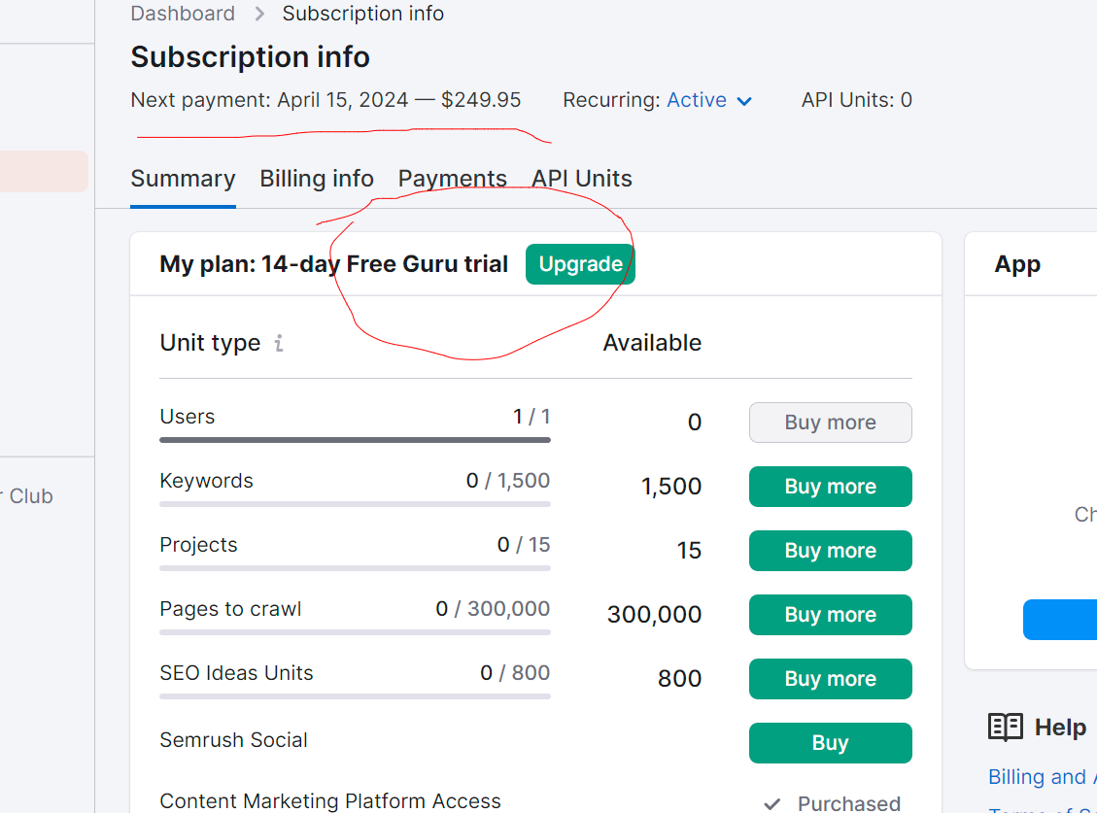The width and height of the screenshot is (1097, 813).
Task: Click the Club sidebar item
Action: (28, 496)
